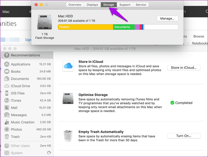Open iTunes music note icon

point(7,100)
